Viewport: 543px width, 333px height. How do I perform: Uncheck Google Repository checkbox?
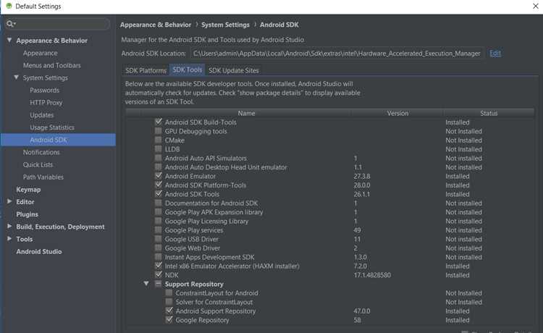click(x=169, y=320)
